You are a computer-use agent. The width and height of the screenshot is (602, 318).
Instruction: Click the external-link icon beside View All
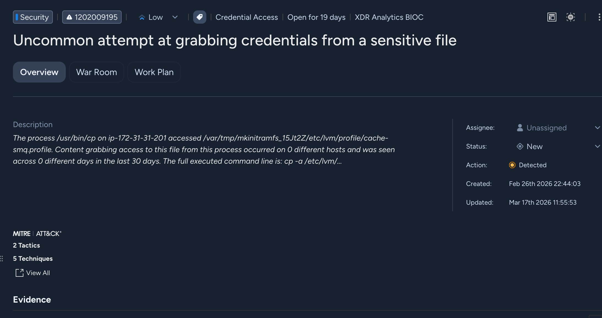pos(19,273)
